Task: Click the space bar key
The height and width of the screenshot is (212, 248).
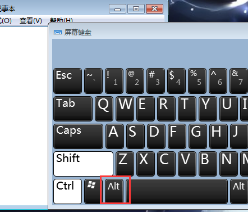Action: pos(177,191)
